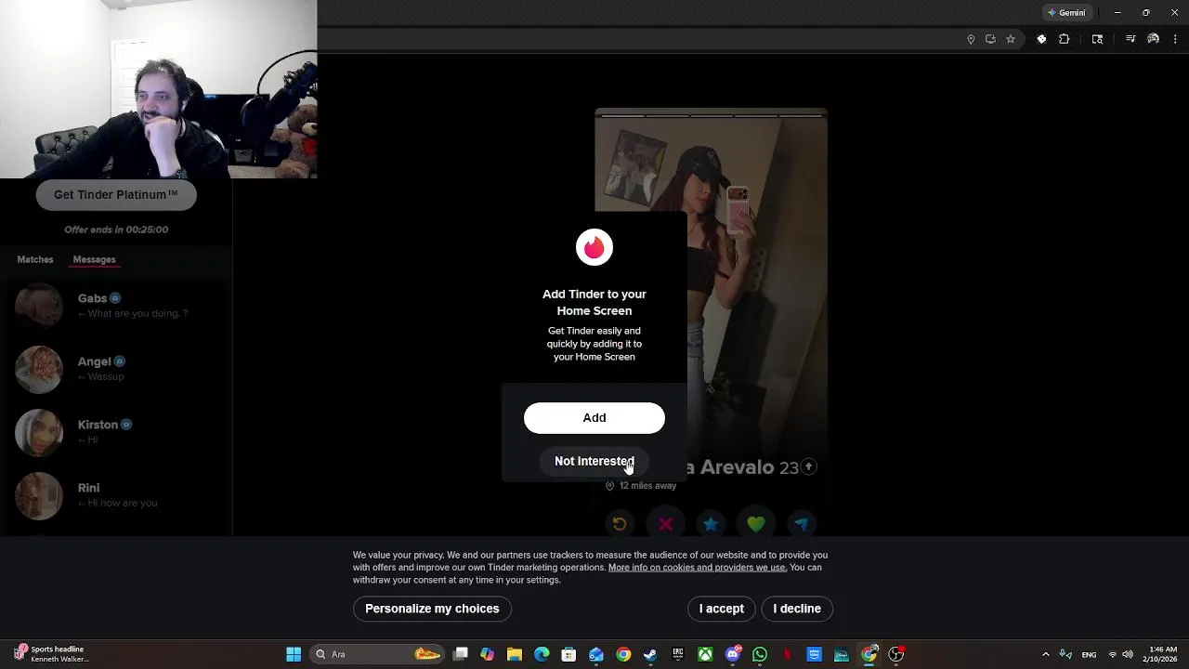Switch to the Messages tab
The image size is (1189, 669).
click(x=94, y=259)
